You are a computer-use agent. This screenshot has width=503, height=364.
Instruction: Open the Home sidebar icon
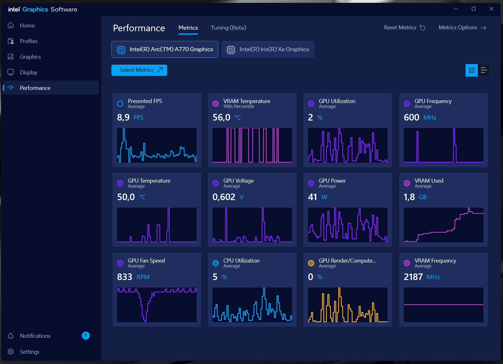coord(11,25)
